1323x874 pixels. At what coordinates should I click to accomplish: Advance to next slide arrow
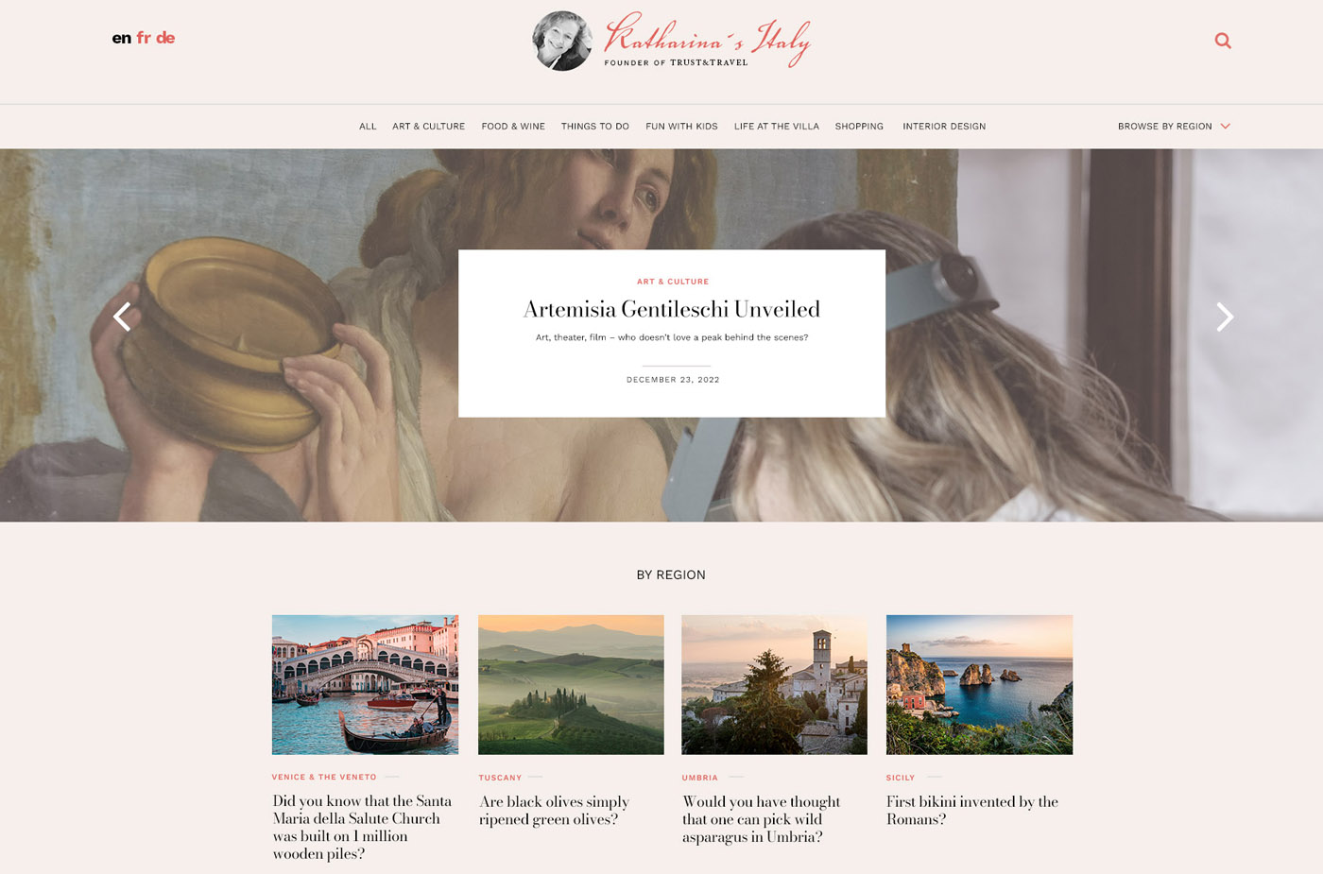(x=1225, y=317)
